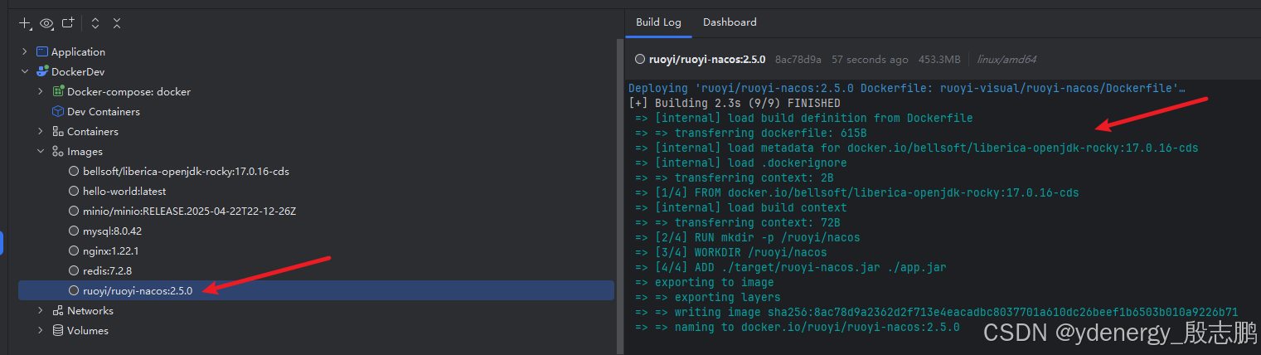This screenshot has height=355, width=1261.
Task: Switch to the Build Log tab
Action: (x=658, y=22)
